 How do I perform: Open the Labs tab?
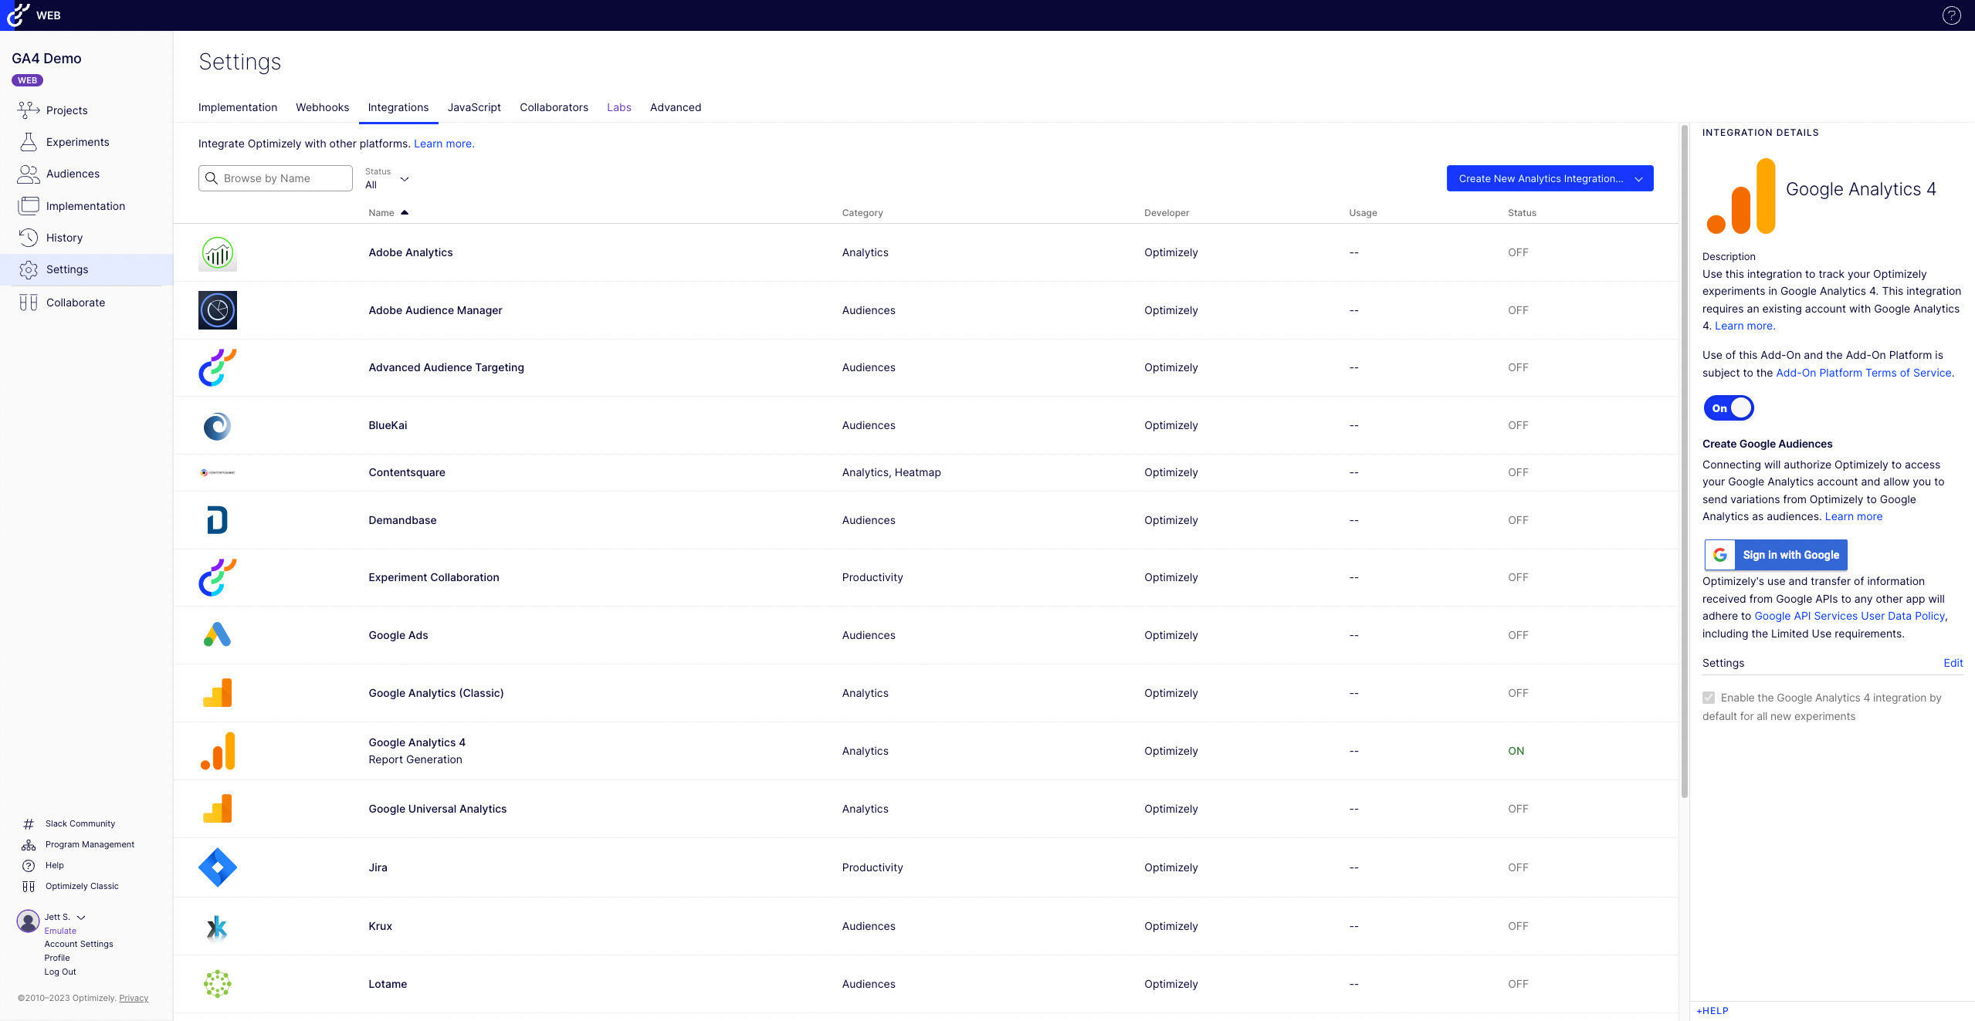coord(619,107)
